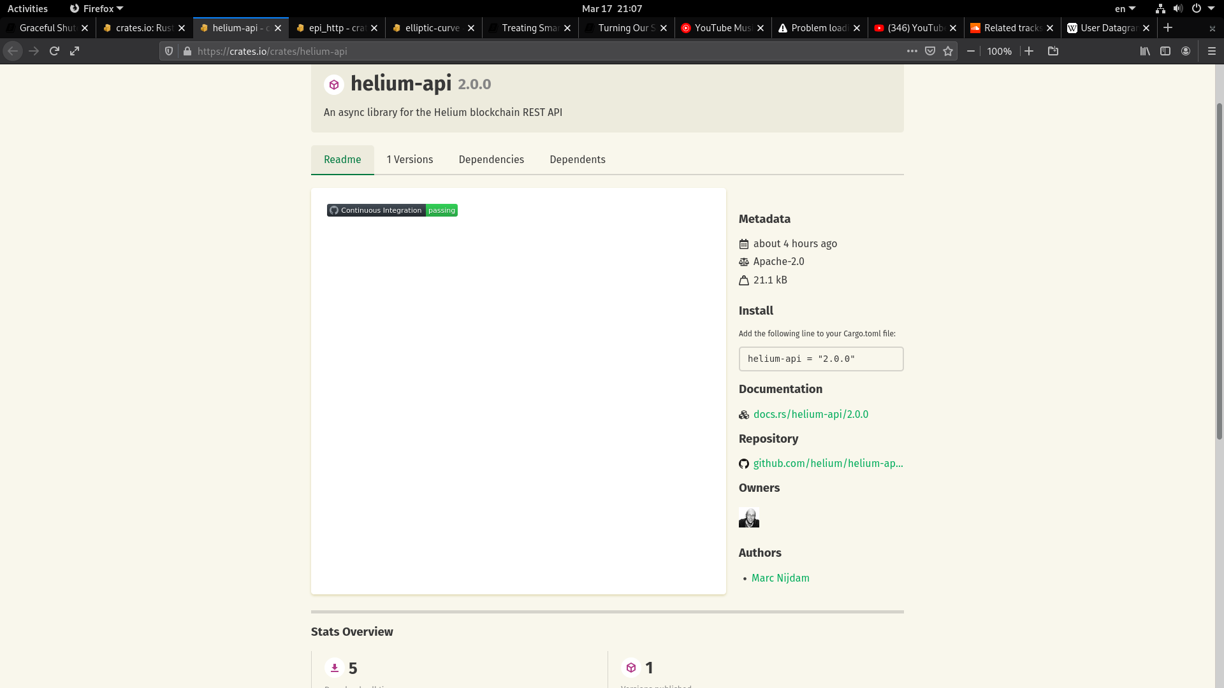This screenshot has height=688, width=1224.
Task: Reload the current page
Action: (54, 51)
